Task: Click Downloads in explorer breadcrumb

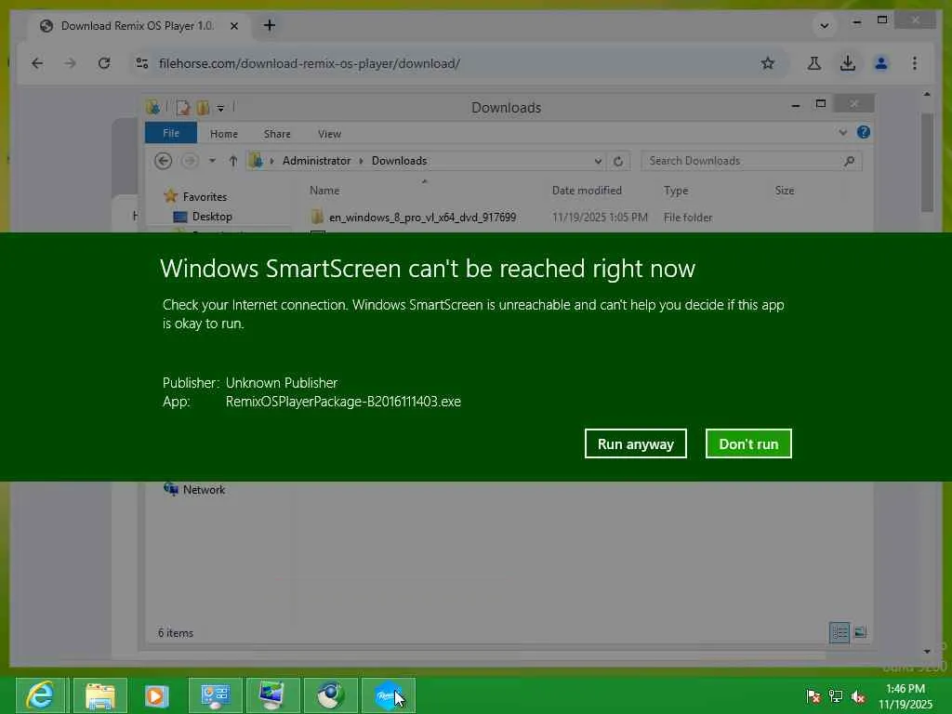Action: click(399, 161)
